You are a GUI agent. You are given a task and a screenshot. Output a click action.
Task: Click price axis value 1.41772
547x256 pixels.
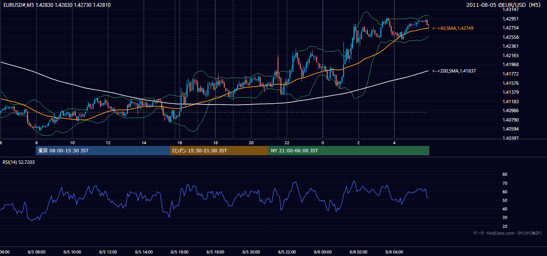point(510,74)
